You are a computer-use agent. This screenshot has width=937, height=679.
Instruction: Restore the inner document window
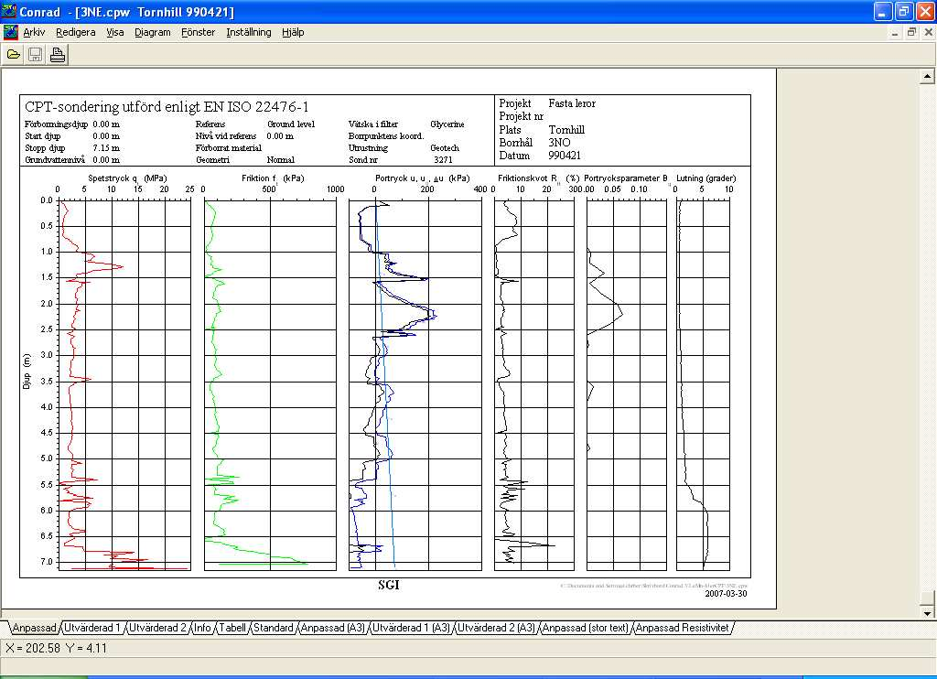point(911,32)
